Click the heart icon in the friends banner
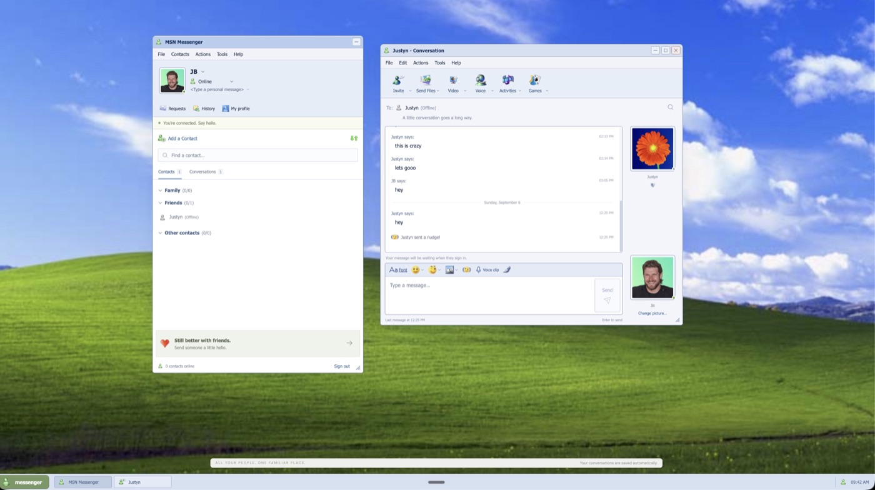The height and width of the screenshot is (490, 875). pyautogui.click(x=164, y=343)
